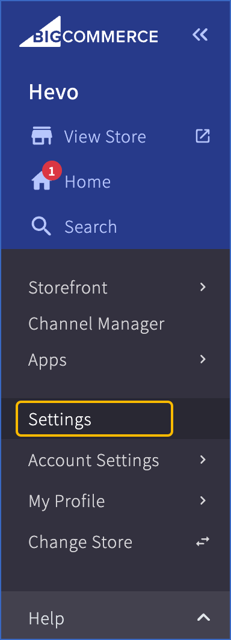
Task: Click the View Store link
Action: [105, 137]
